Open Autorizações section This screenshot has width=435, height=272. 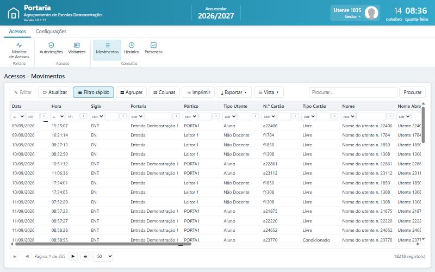51,48
